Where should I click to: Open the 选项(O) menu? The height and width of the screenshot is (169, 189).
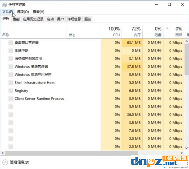click(x=23, y=12)
